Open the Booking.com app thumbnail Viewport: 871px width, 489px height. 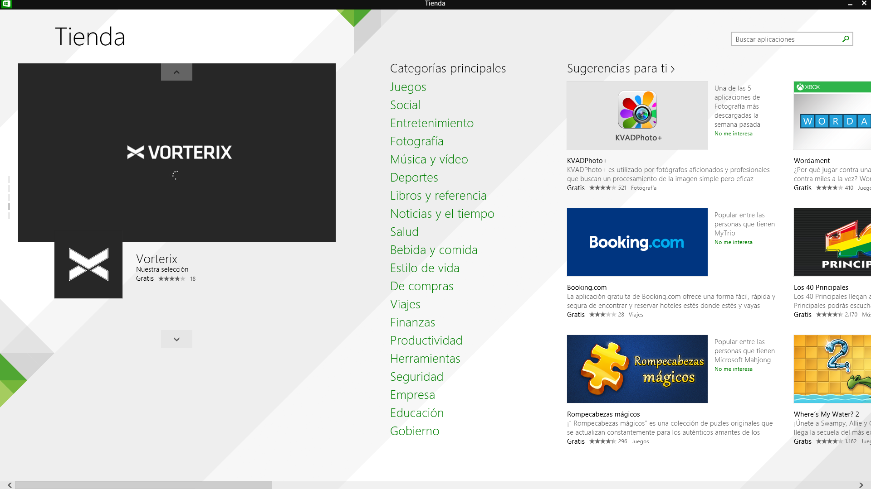(637, 242)
